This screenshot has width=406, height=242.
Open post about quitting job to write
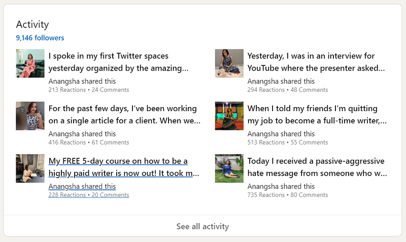tap(317, 114)
